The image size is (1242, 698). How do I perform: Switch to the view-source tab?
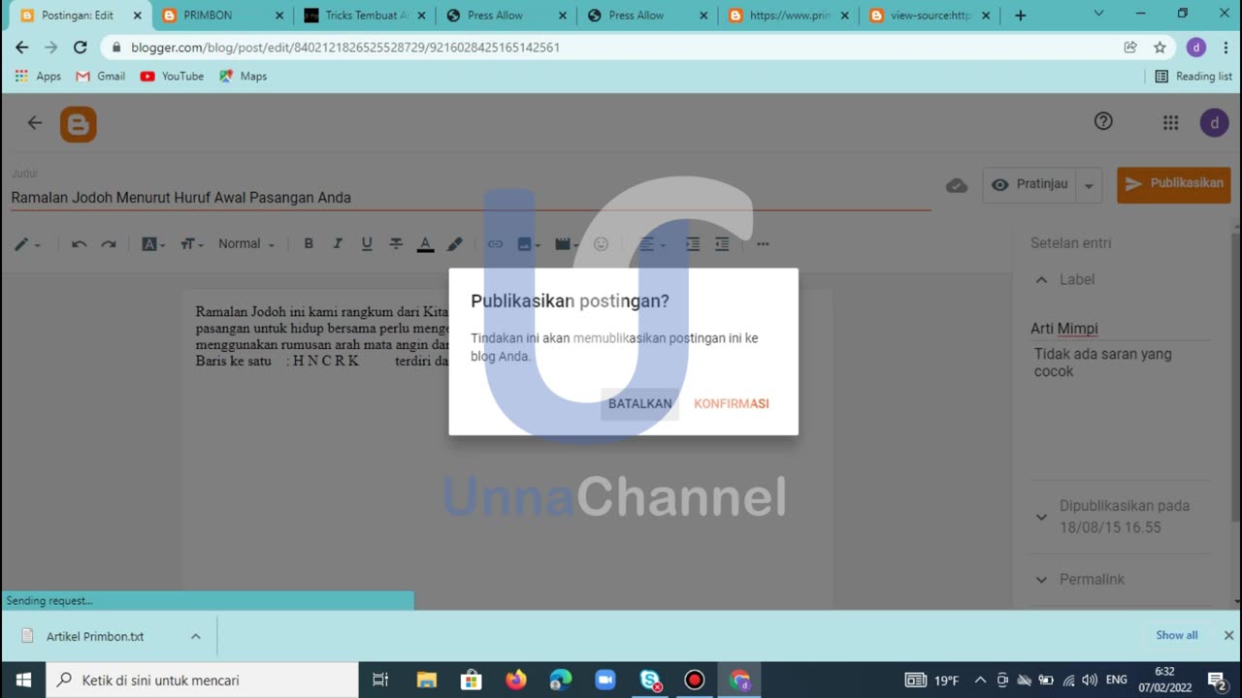pos(931,16)
